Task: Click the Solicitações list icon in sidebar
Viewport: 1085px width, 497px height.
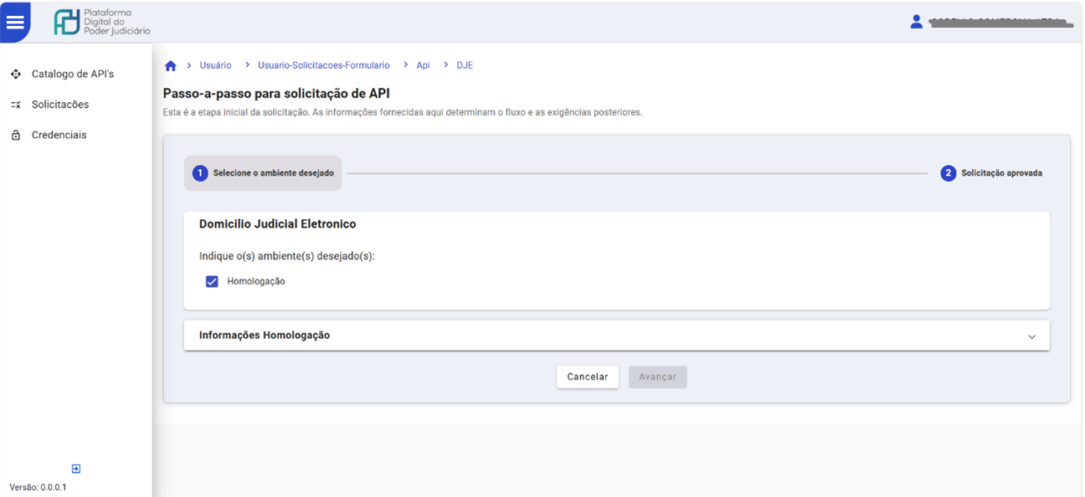Action: (15, 104)
